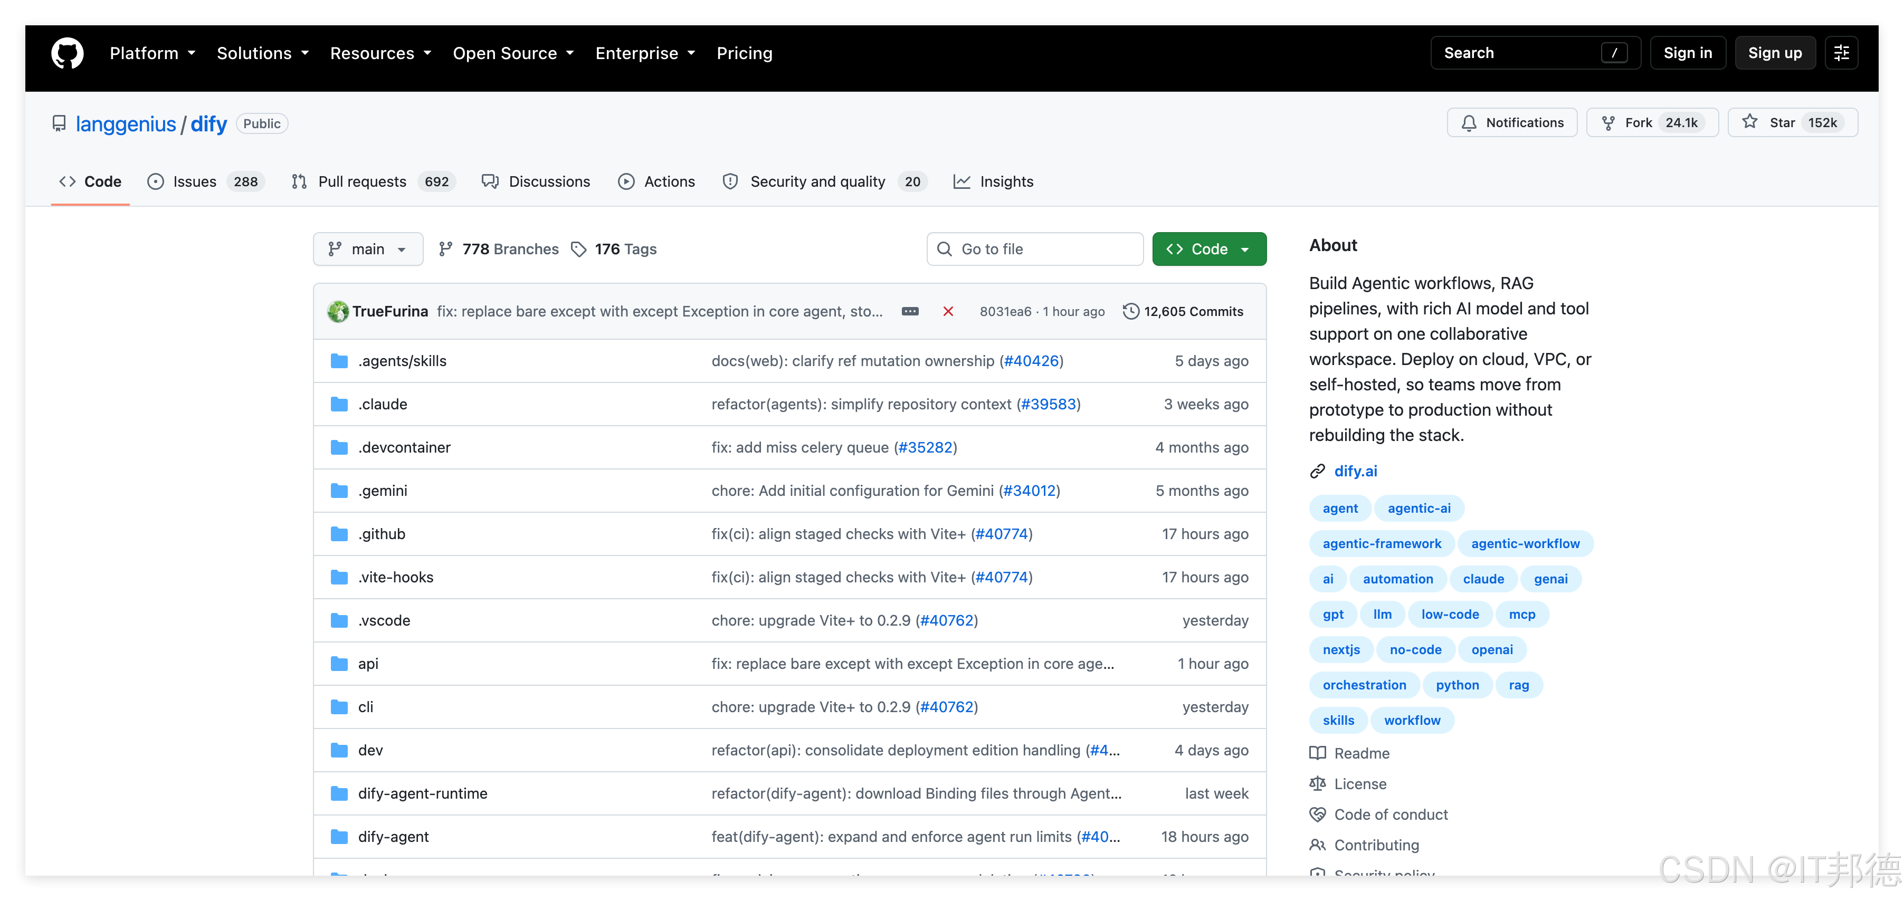Open the Security and quality tab

click(x=824, y=182)
